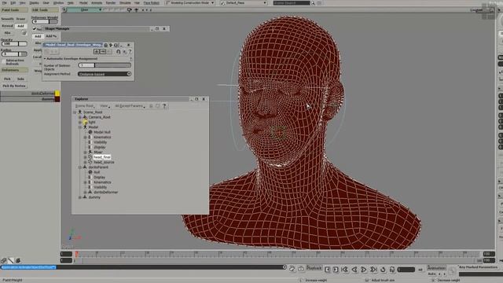
Task: Collapse the Scene_Root node
Action: 75,112
